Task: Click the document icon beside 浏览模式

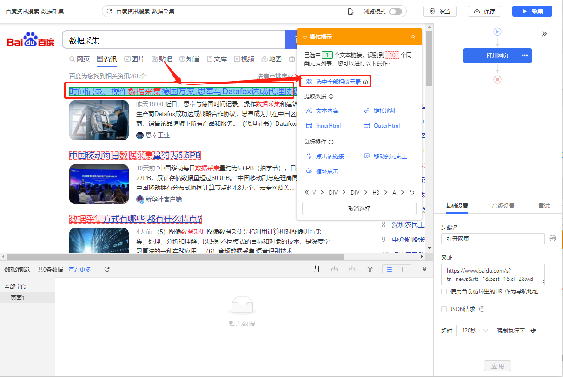Action: point(351,11)
